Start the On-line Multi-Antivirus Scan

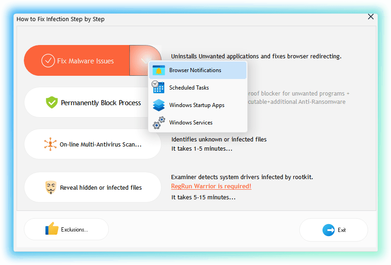click(x=93, y=144)
